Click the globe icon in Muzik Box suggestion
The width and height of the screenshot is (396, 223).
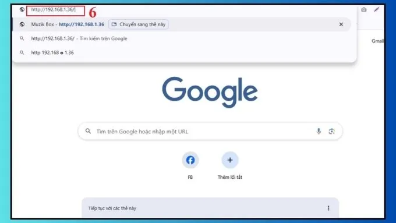[x=22, y=24]
